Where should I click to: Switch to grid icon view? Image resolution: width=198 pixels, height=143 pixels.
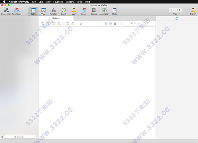point(115,24)
